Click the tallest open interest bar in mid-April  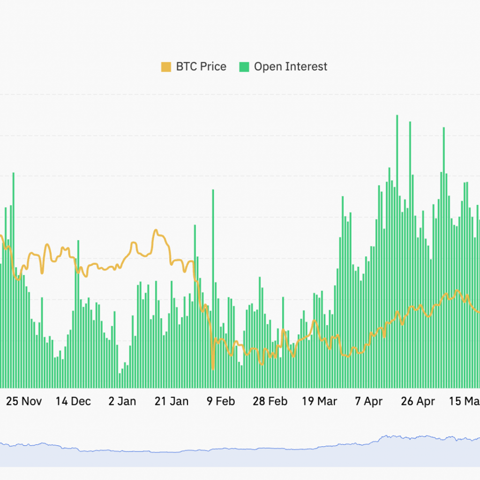click(x=397, y=251)
